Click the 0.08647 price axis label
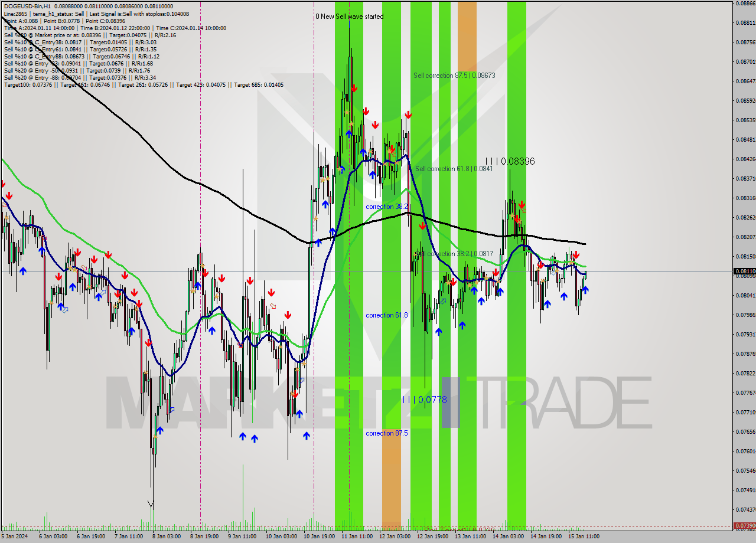The width and height of the screenshot is (756, 543). (x=746, y=81)
